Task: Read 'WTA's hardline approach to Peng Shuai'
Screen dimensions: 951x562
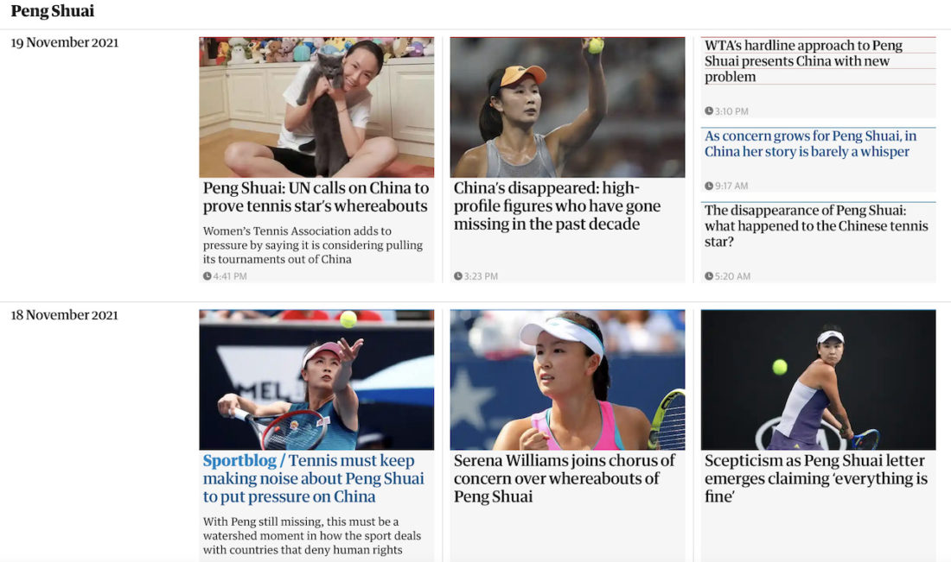Action: 804,61
